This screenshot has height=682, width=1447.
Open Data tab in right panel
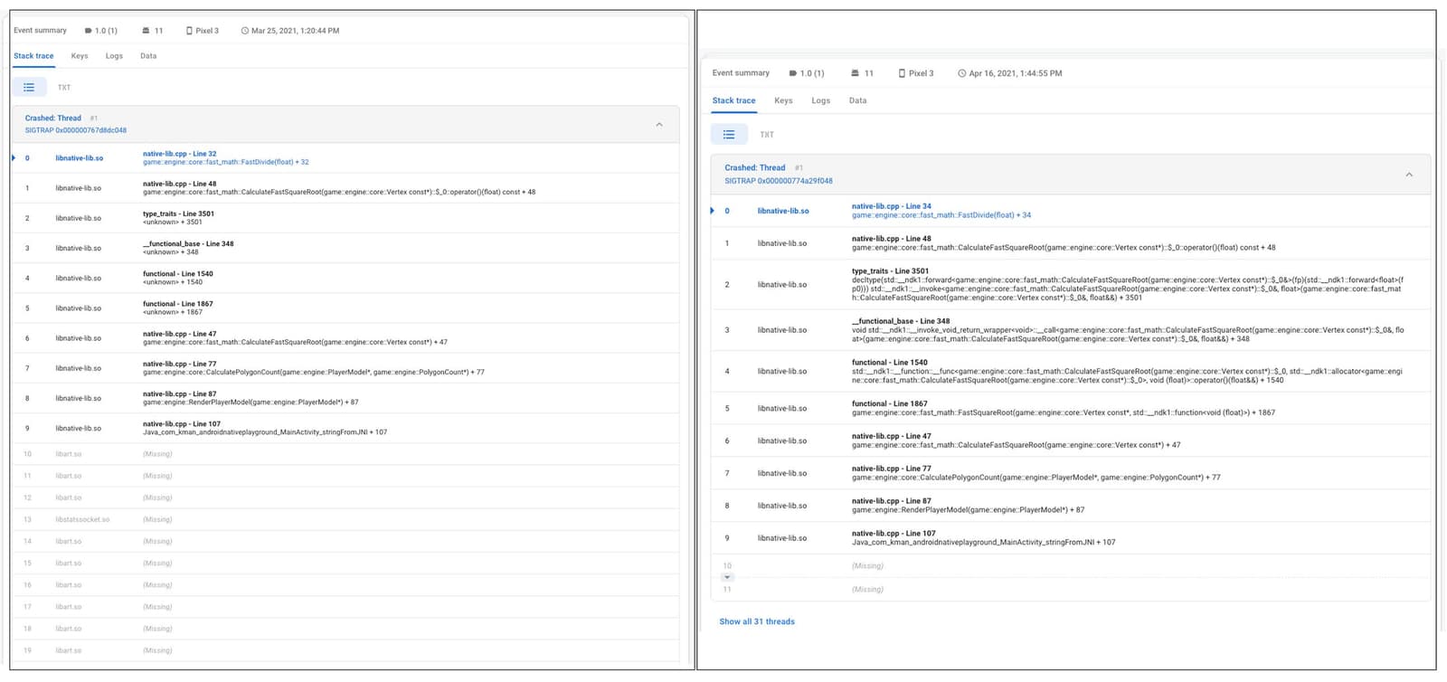[x=858, y=100]
